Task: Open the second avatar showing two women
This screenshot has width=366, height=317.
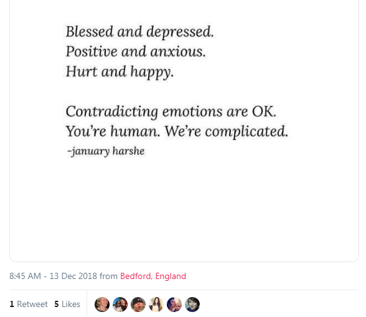Action: coord(120,305)
